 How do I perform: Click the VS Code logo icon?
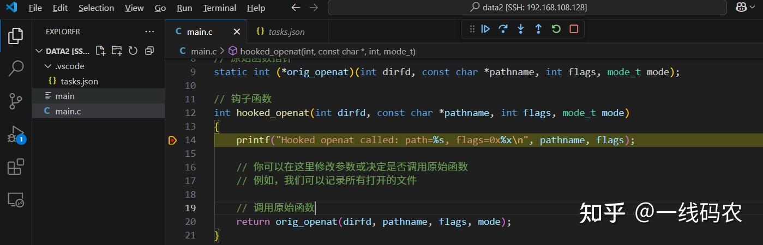[11, 8]
